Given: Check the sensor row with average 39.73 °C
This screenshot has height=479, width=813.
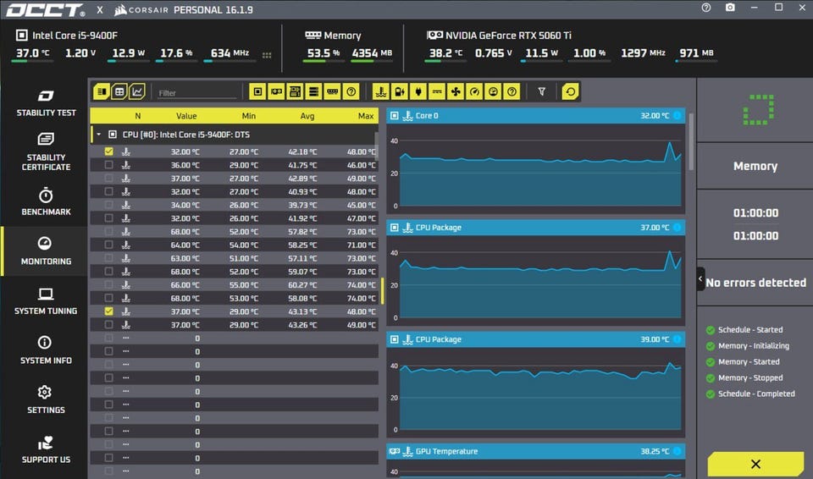Looking at the screenshot, I should (108, 205).
